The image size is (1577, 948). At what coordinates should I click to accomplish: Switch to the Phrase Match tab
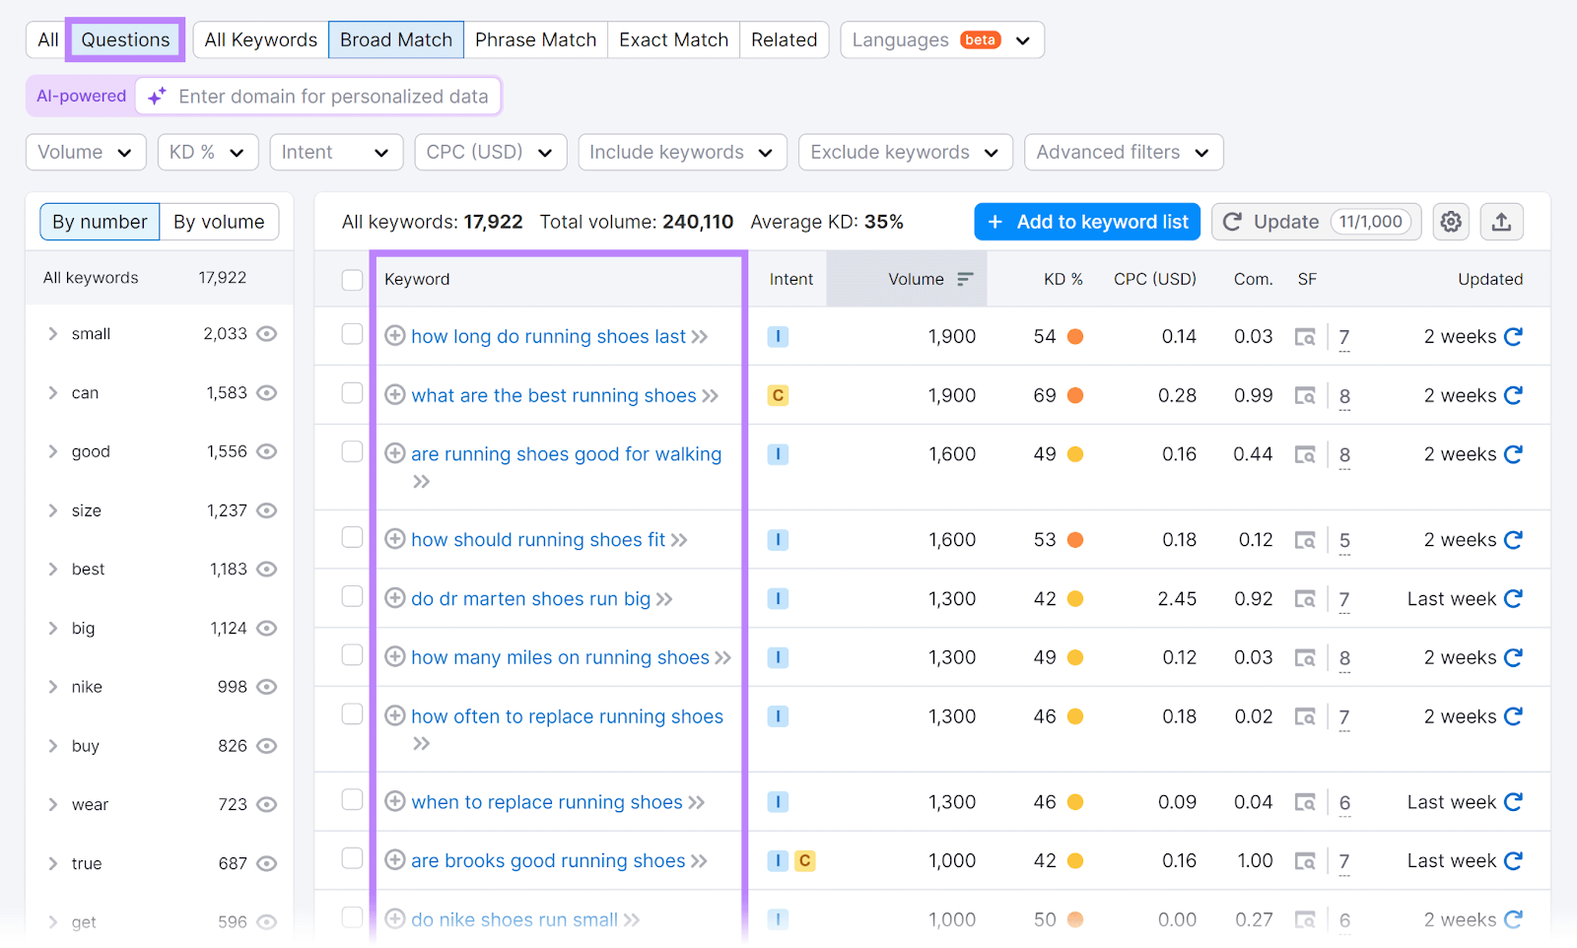534,39
